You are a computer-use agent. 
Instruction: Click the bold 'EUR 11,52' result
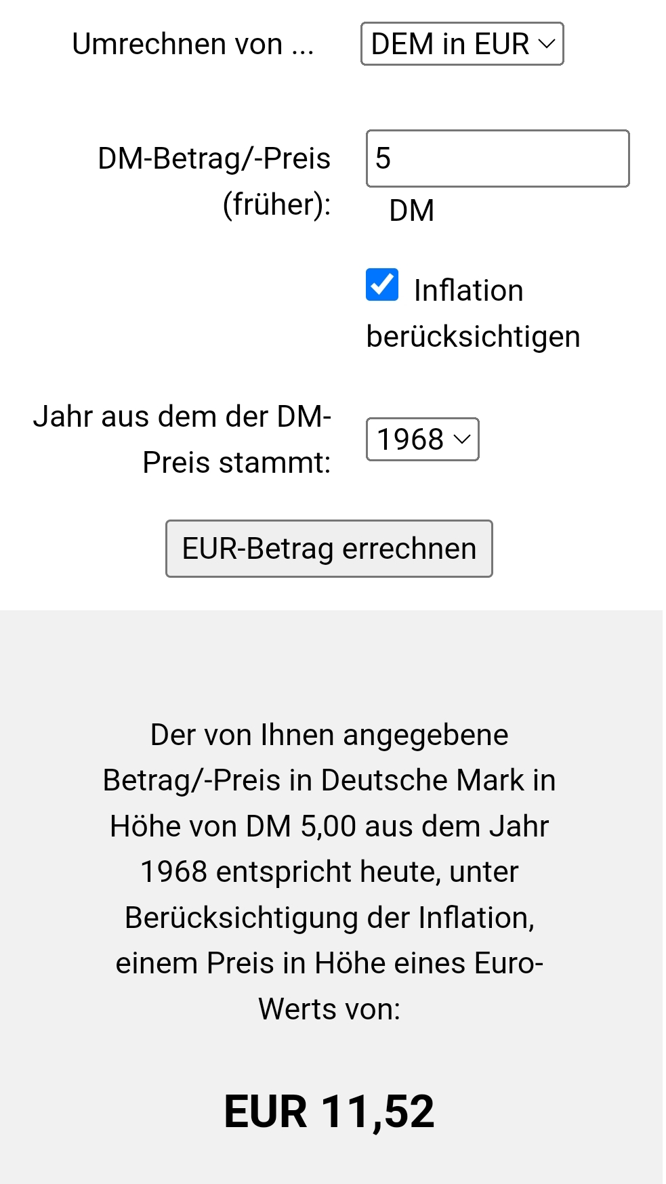tap(329, 1112)
